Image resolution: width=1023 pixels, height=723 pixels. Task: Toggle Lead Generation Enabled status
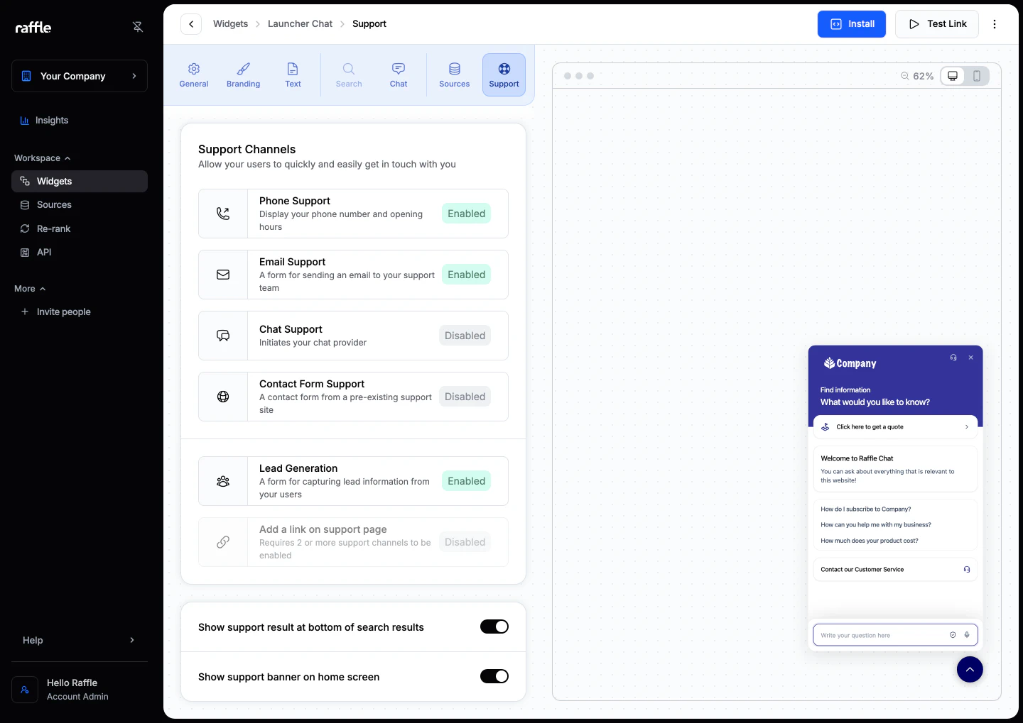(466, 481)
